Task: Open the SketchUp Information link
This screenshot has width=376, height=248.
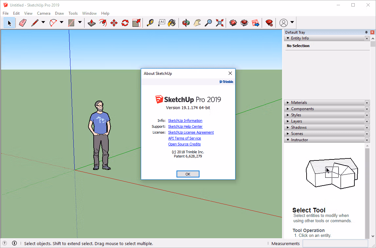Action: coord(185,121)
